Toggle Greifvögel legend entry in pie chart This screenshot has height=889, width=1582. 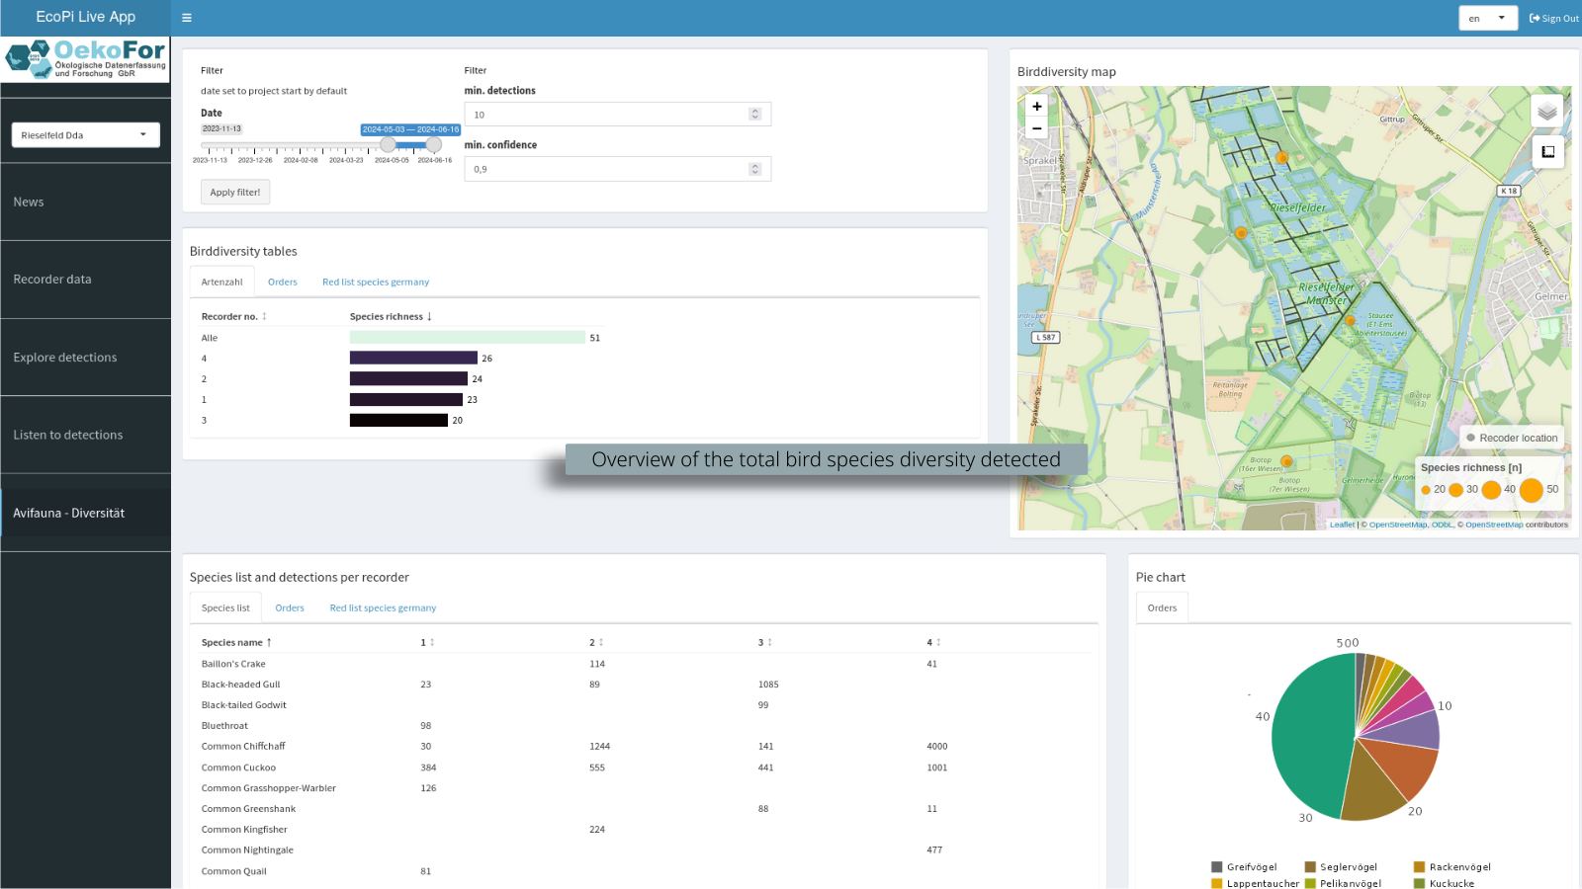coord(1244,867)
